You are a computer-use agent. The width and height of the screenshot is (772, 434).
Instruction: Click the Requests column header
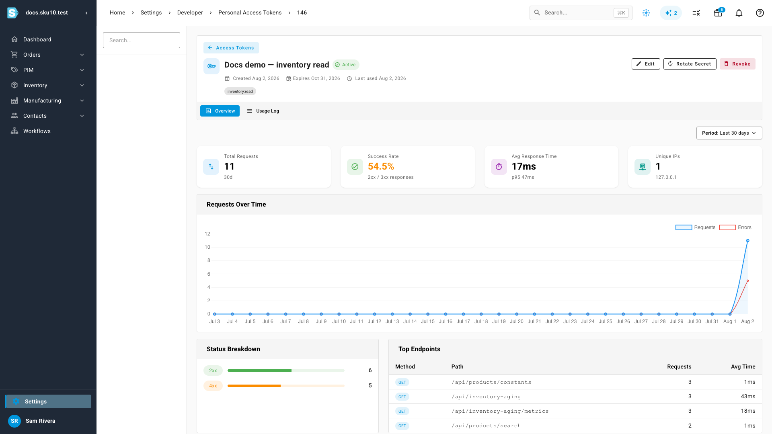point(679,366)
